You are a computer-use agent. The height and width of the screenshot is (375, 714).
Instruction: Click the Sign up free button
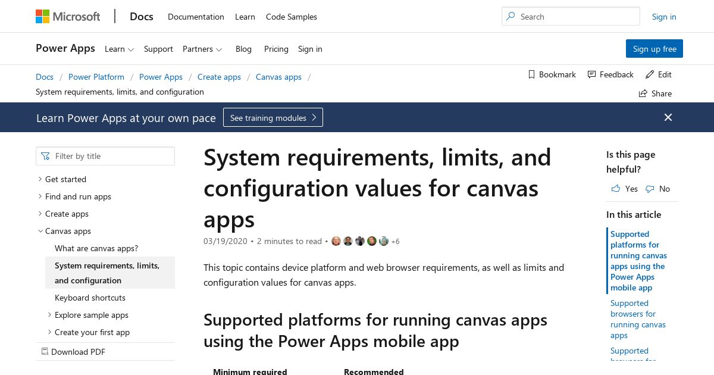tap(654, 49)
